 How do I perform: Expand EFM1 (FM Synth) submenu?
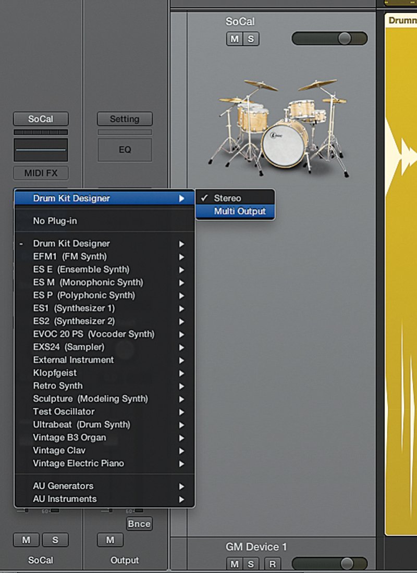click(x=104, y=256)
